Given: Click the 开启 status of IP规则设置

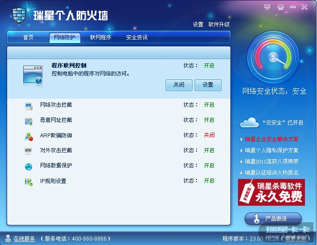Looking at the screenshot, I should coord(209,181).
